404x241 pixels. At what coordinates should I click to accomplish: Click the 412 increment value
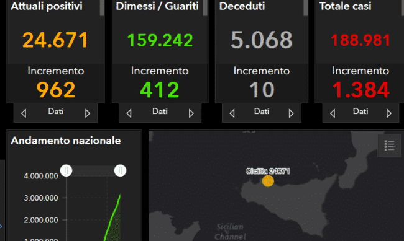click(x=160, y=90)
